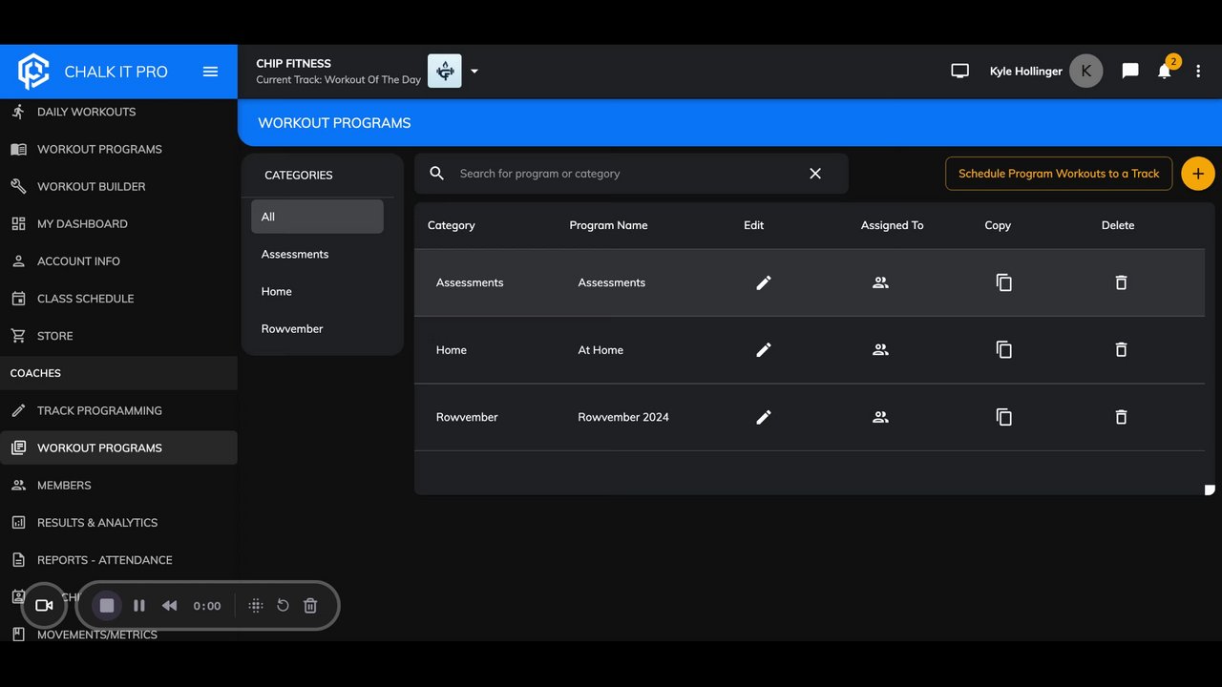Screen dimensions: 1222x687
Task: Pause the screen recording
Action: [139, 605]
